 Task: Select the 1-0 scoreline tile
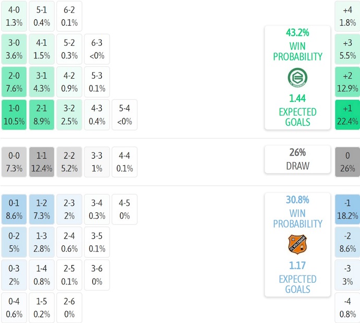coord(14,115)
